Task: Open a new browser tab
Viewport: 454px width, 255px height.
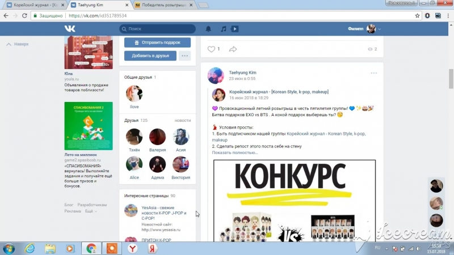Action: (x=203, y=5)
